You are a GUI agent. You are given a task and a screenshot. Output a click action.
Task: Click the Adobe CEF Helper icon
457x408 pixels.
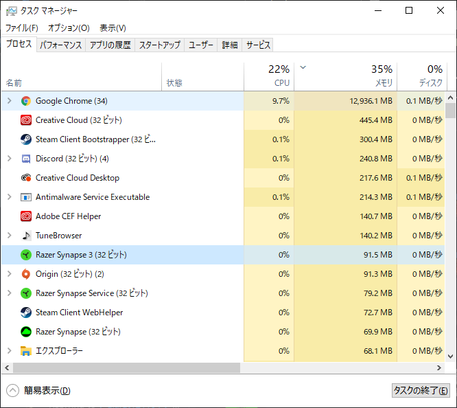[26, 216]
